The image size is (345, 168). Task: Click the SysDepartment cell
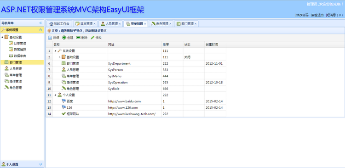pyautogui.click(x=134, y=63)
